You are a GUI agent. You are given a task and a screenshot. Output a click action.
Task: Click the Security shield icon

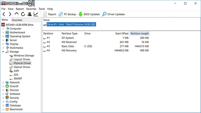point(7,98)
